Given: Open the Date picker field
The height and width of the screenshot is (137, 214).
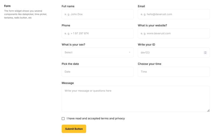Looking at the screenshot, I should tap(97, 72).
